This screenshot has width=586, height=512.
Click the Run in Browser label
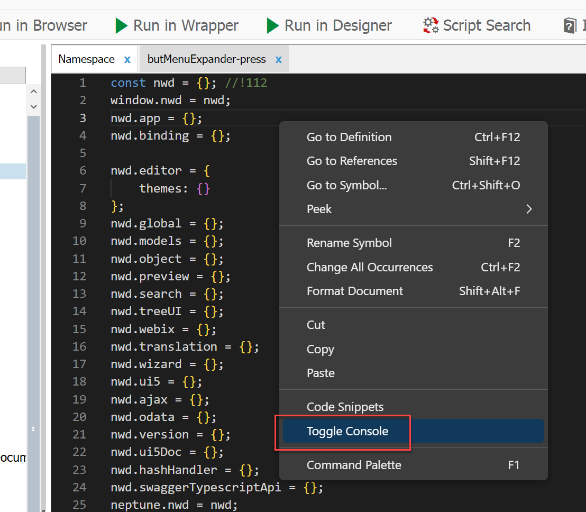point(43,25)
